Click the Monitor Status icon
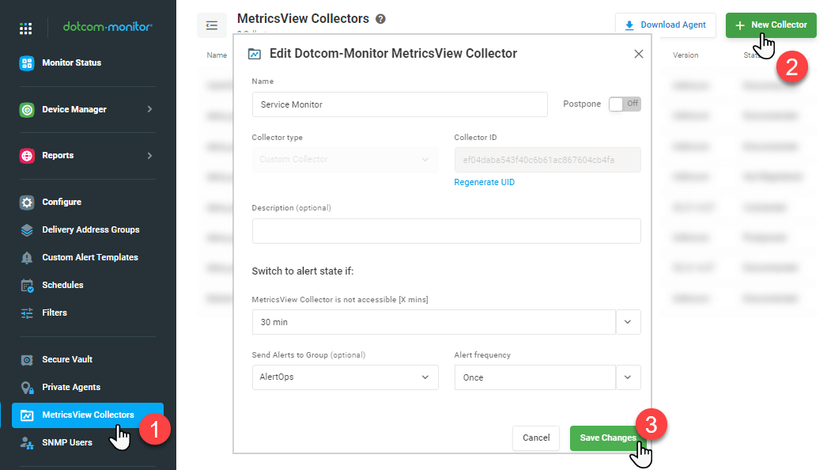This screenshot has height=470, width=827. [27, 63]
